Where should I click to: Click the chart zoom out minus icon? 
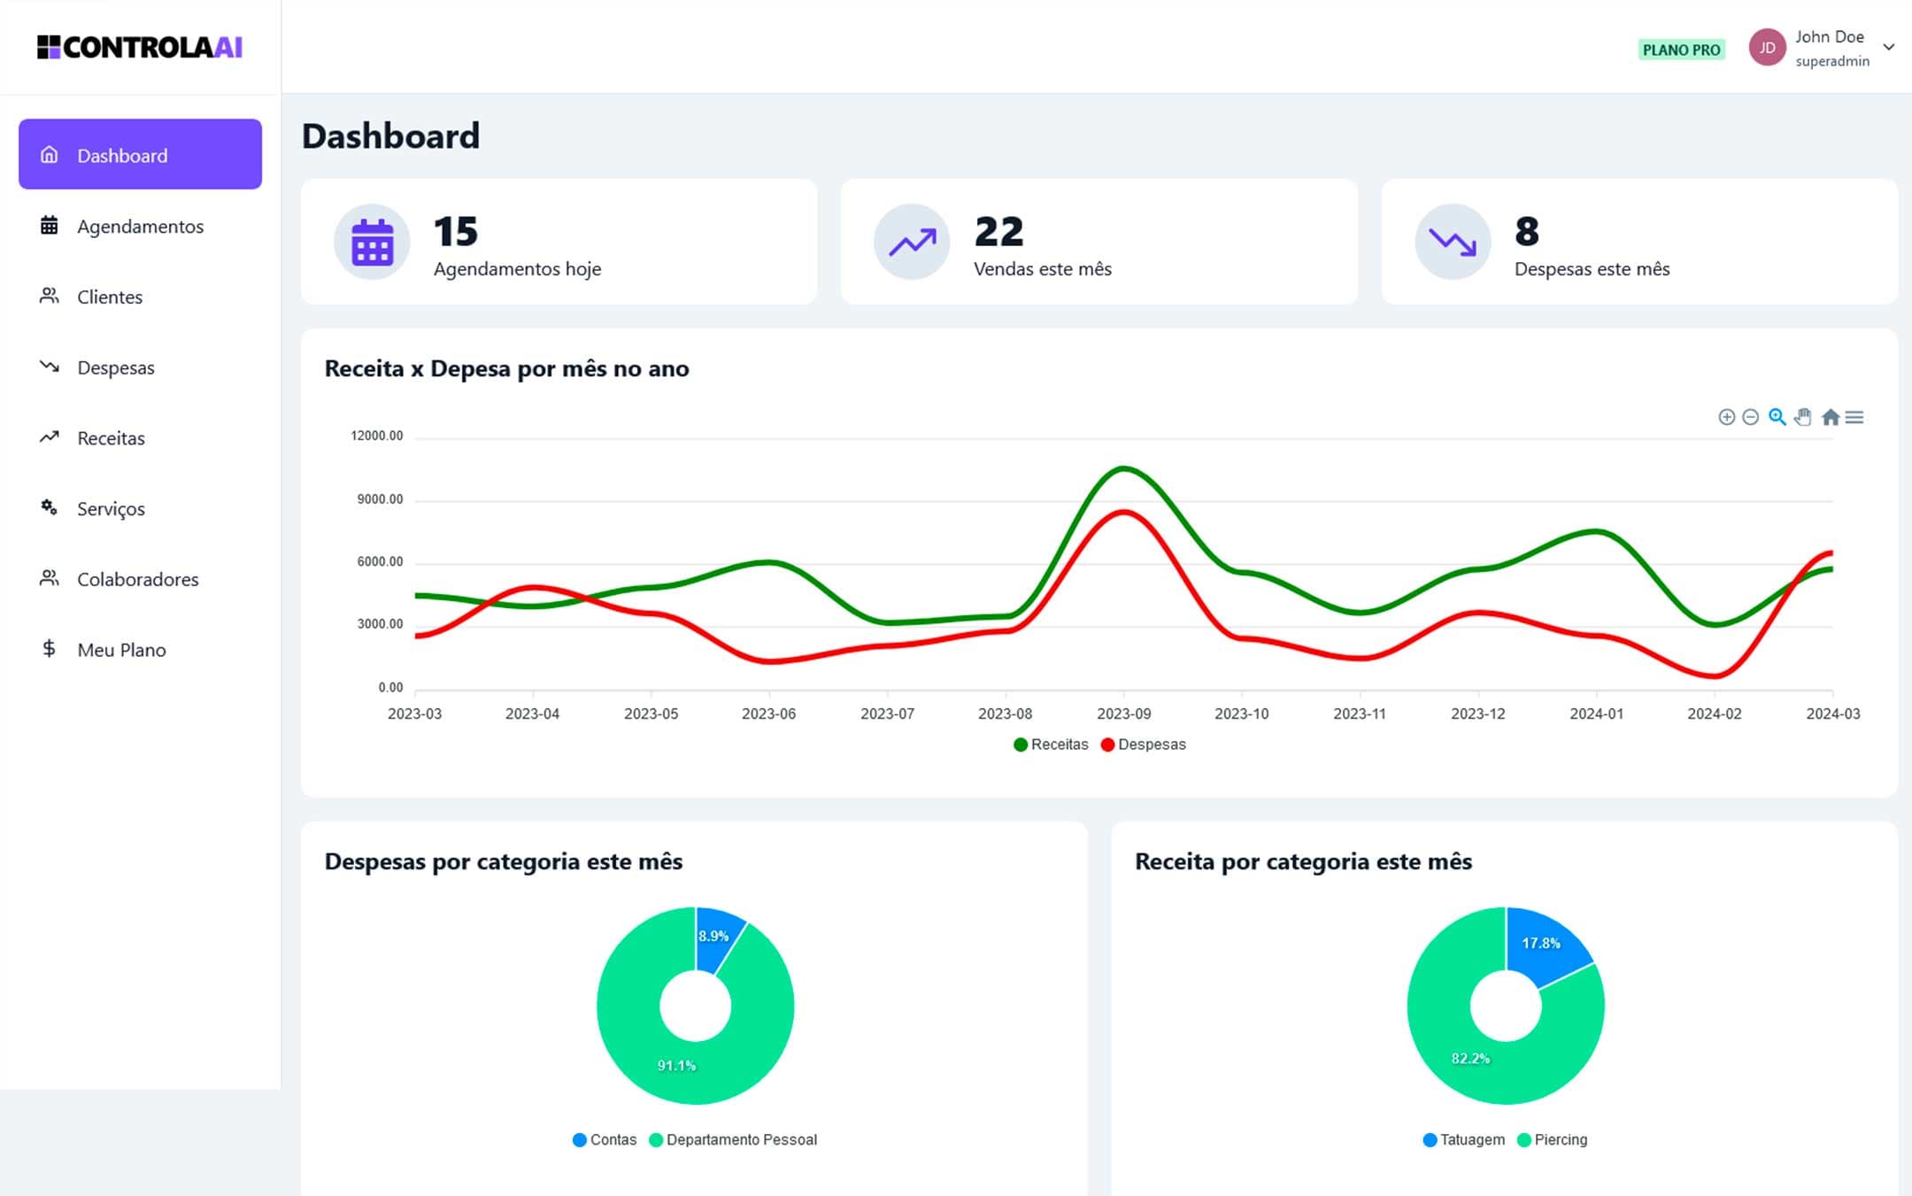pos(1750,417)
